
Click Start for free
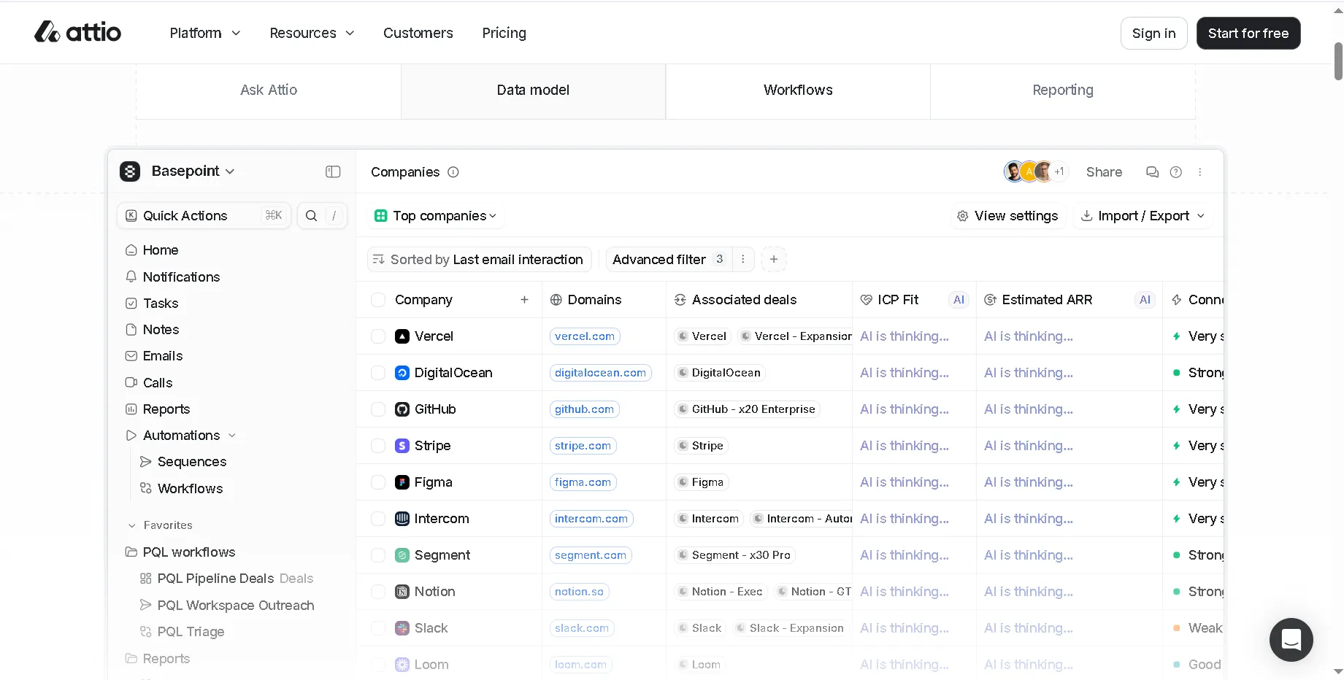(1248, 33)
